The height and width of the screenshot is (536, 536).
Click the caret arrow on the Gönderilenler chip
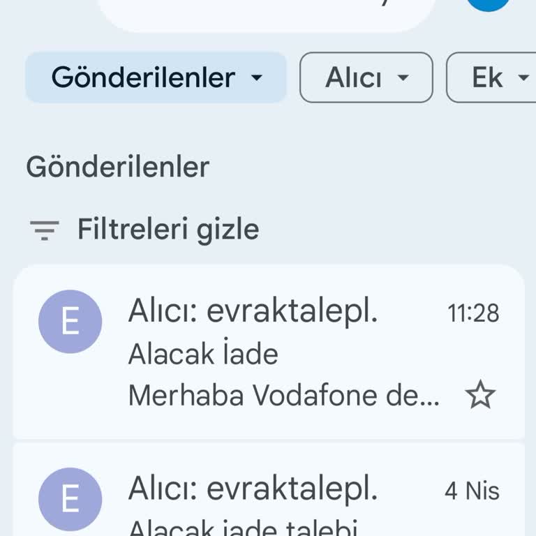[257, 78]
